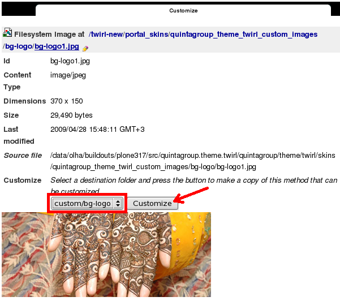Open the portal_skins breadcrumb link
This screenshot has height=301, width=340.
(x=147, y=35)
